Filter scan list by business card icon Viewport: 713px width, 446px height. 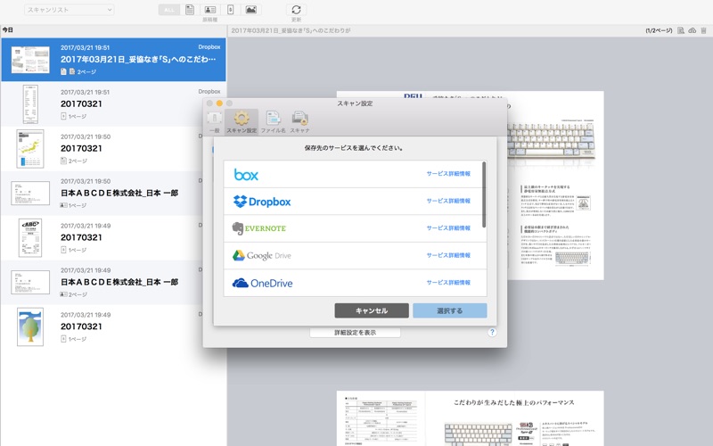coord(210,10)
